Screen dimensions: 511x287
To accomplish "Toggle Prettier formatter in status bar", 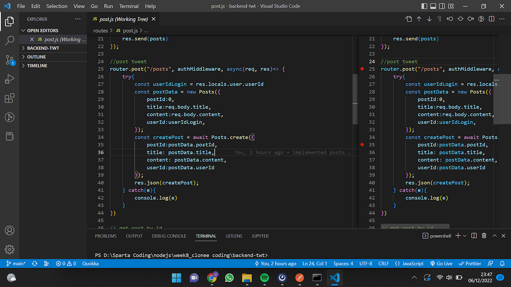I will 470,264.
